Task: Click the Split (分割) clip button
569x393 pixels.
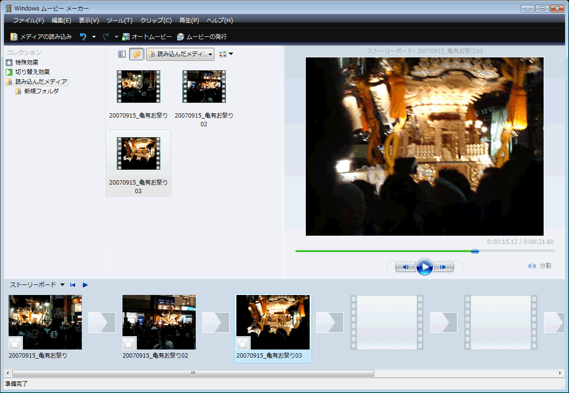Action: [x=539, y=266]
